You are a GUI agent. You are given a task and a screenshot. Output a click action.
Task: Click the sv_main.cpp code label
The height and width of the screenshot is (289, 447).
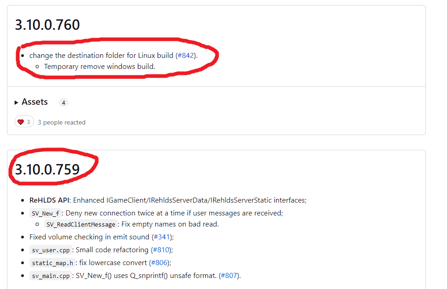pos(51,276)
